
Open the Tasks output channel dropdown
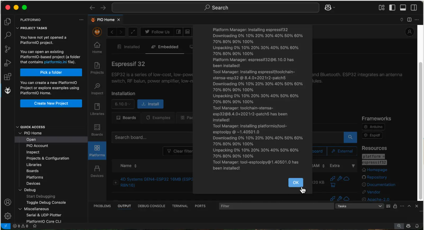click(x=359, y=206)
